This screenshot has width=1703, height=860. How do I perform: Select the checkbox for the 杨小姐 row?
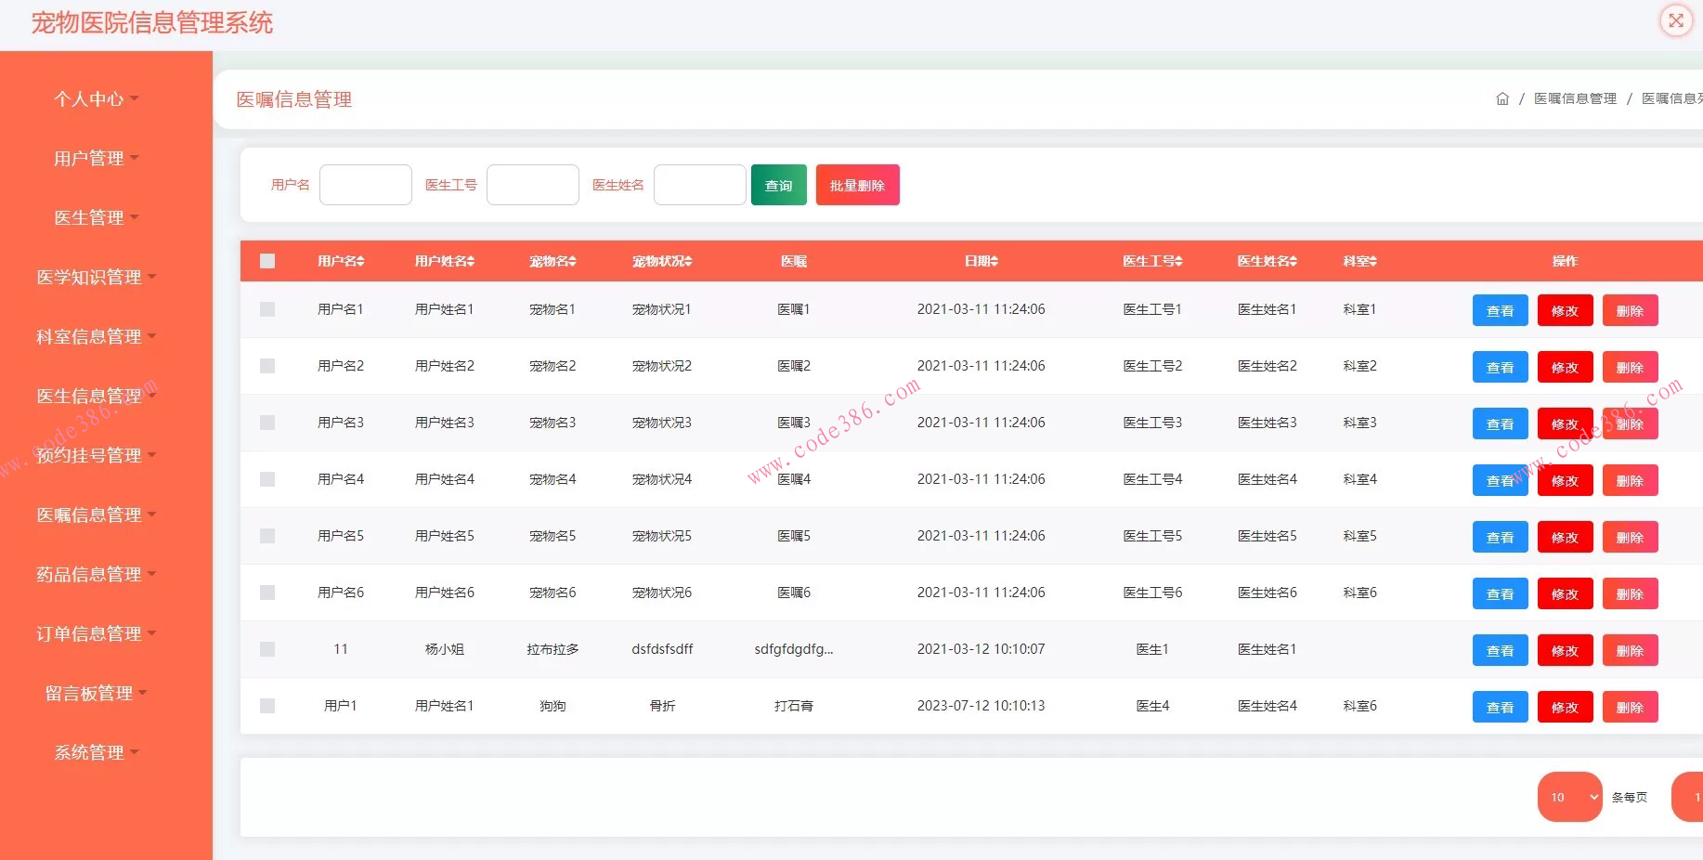[x=267, y=649]
